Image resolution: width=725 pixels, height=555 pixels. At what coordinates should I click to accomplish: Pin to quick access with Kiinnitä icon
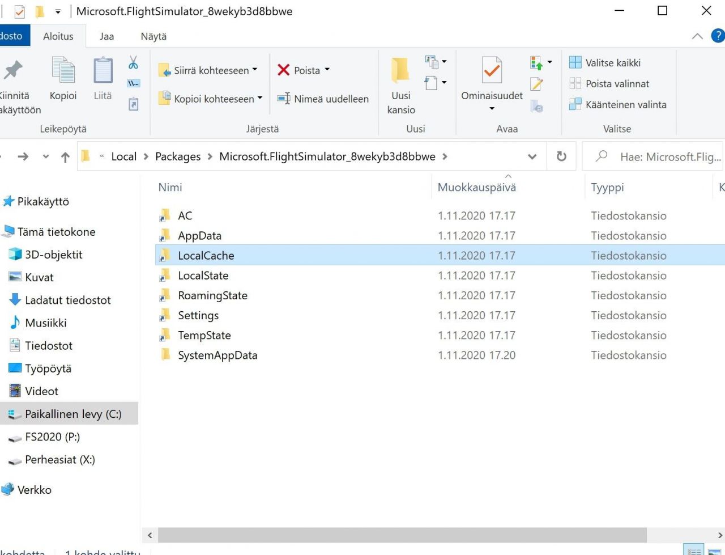[x=12, y=70]
